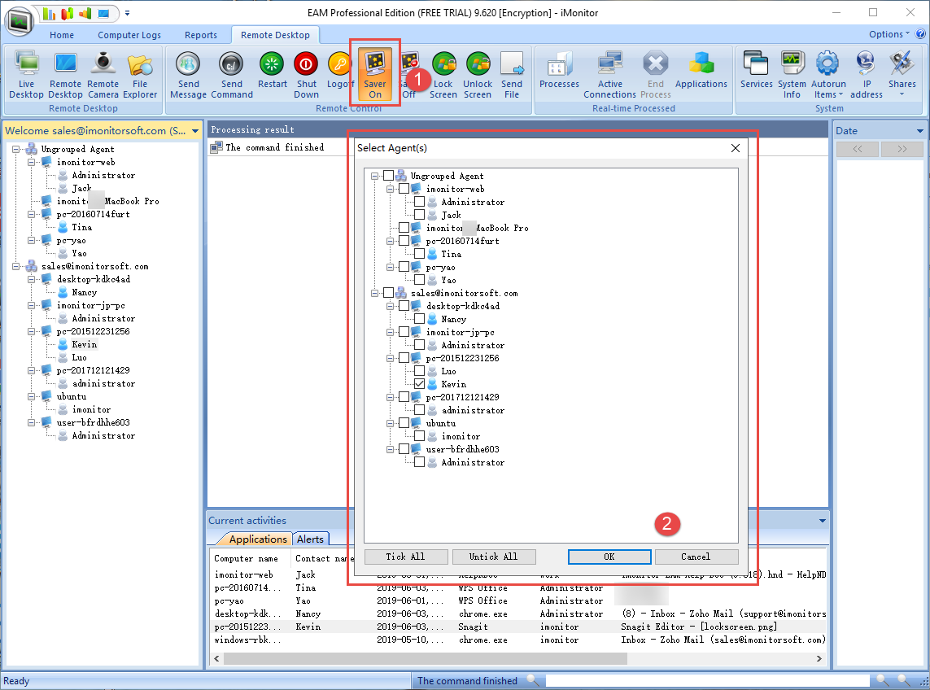Open File Explorer tool
The height and width of the screenshot is (690, 930).
(x=140, y=75)
